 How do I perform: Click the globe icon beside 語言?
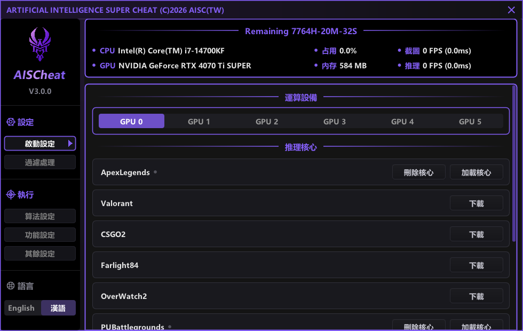10,286
